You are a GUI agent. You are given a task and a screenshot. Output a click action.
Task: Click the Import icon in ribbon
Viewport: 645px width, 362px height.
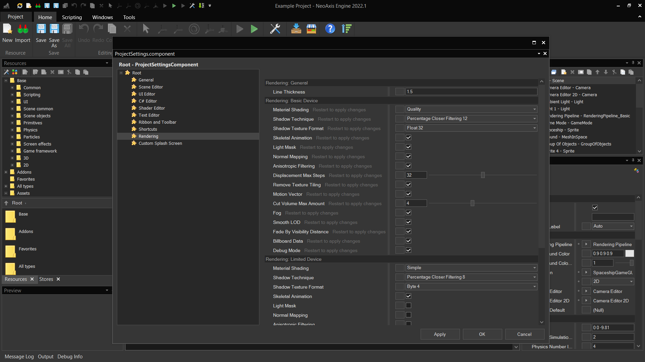coord(23,29)
